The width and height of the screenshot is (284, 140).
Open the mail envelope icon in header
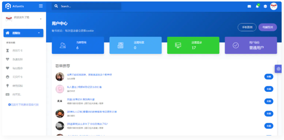pos(249,6)
